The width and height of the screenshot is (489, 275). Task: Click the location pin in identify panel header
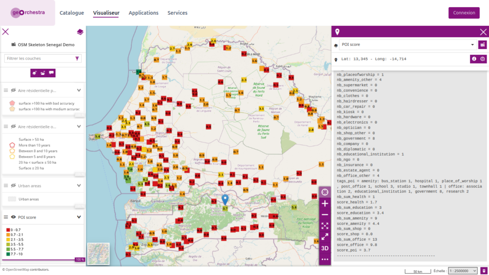(337, 32)
